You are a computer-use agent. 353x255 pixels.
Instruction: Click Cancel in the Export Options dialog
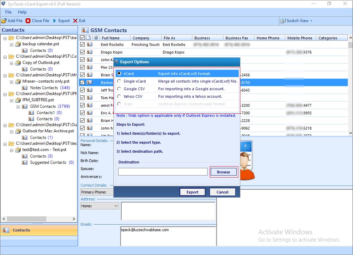[x=222, y=192]
